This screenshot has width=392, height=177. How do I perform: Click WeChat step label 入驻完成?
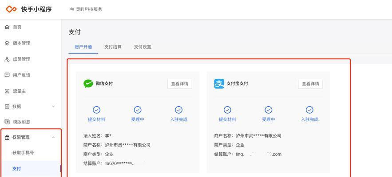point(178,119)
